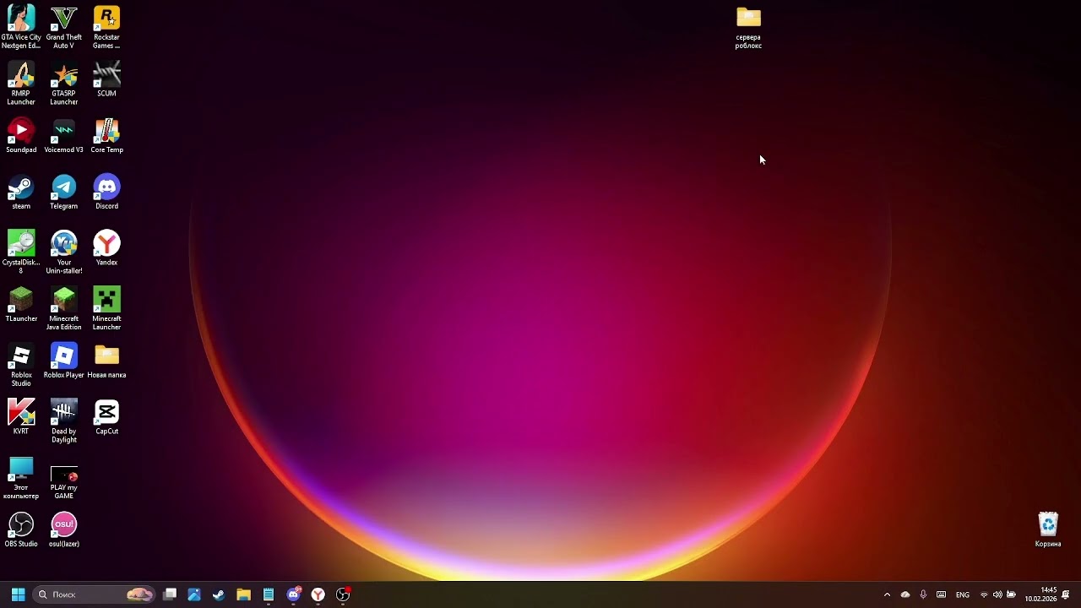The image size is (1081, 608).
Task: Select the GTA5RP Launcher shortcut
Action: pyautogui.click(x=64, y=84)
